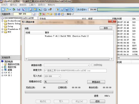Click the 便捷启动 button
Viewport: 139px width, 104px height.
click(96, 82)
